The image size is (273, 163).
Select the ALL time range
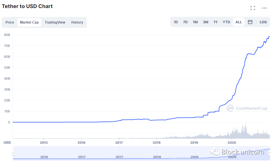[x=239, y=22]
